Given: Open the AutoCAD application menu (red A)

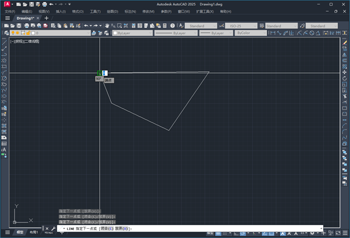Looking at the screenshot, I should (7, 4).
